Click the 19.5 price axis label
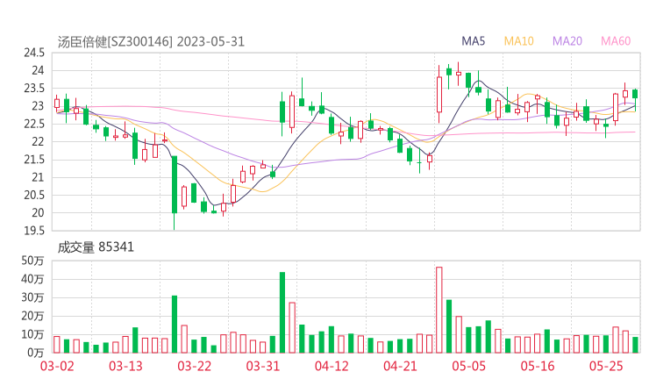The image size is (649, 386). [34, 231]
